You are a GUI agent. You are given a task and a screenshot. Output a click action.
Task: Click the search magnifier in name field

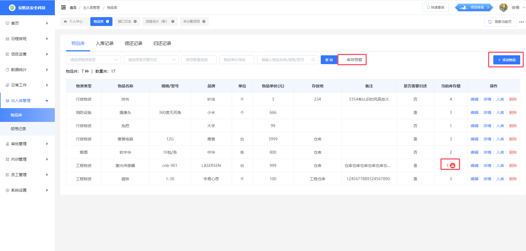pyautogui.click(x=313, y=60)
